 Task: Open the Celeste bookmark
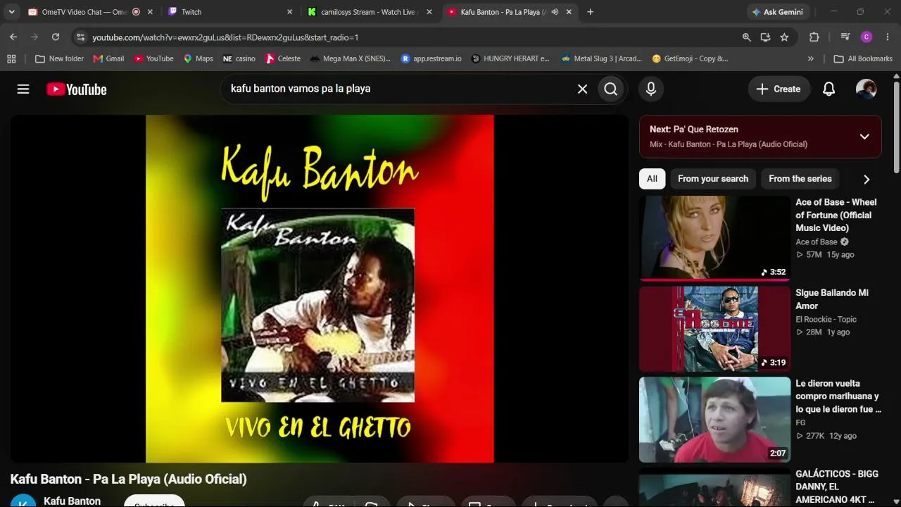[x=283, y=58]
